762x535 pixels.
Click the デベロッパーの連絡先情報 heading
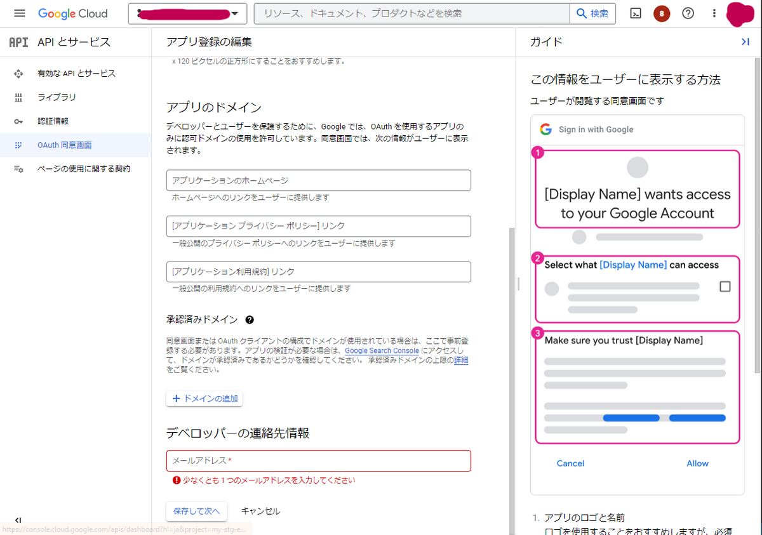pos(237,433)
